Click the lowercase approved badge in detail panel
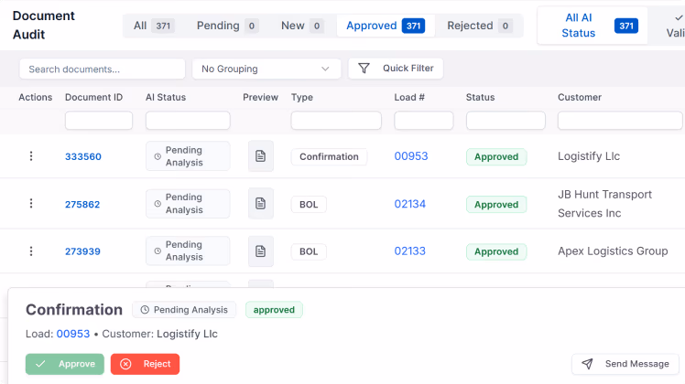 (274, 310)
